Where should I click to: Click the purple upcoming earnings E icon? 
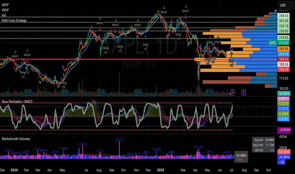244,93
